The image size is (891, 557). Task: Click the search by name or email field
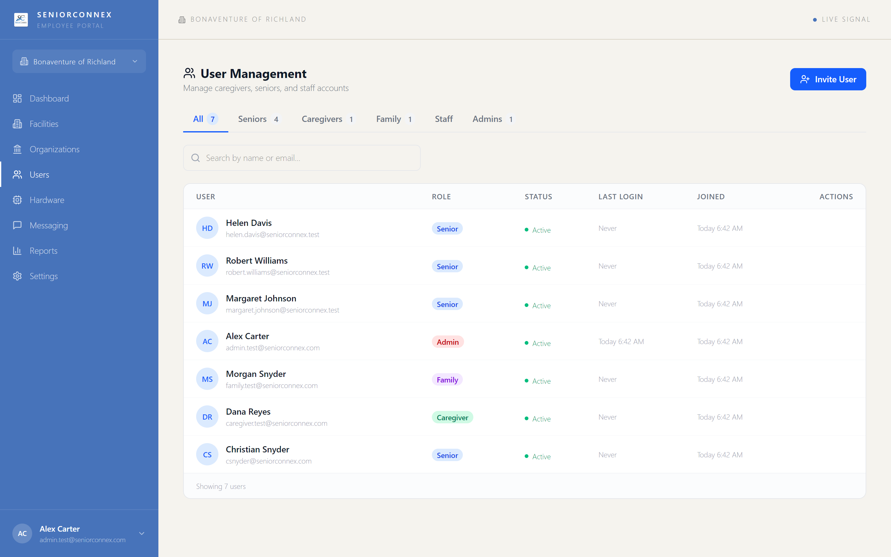(x=302, y=158)
